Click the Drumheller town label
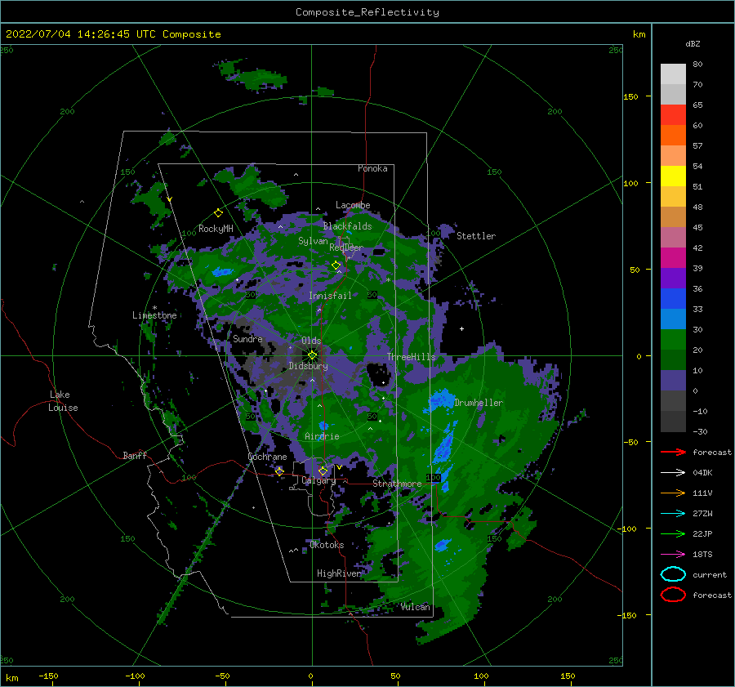The image size is (735, 687). (x=479, y=403)
